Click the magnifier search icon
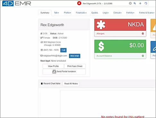The height and width of the screenshot is (118, 156). (x=135, y=3)
